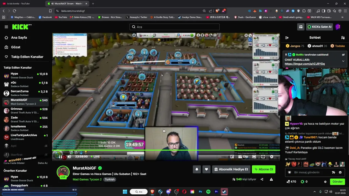Viewport: 349px width, 196px height.
Task: Switch to the la isla bonita YouTube tab
Action: pos(22,4)
